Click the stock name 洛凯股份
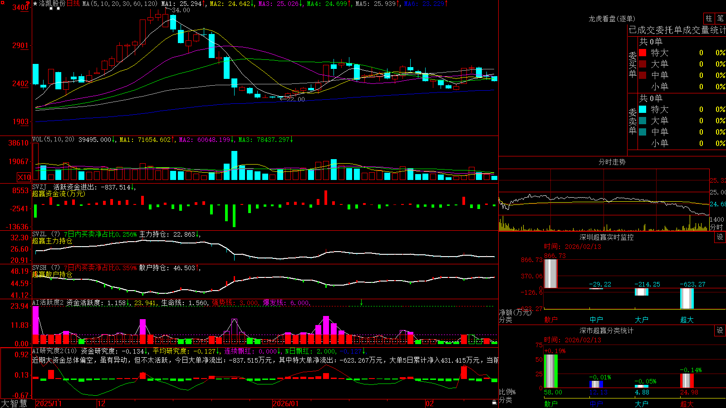Viewport: 726px width, 408px height. click(52, 4)
